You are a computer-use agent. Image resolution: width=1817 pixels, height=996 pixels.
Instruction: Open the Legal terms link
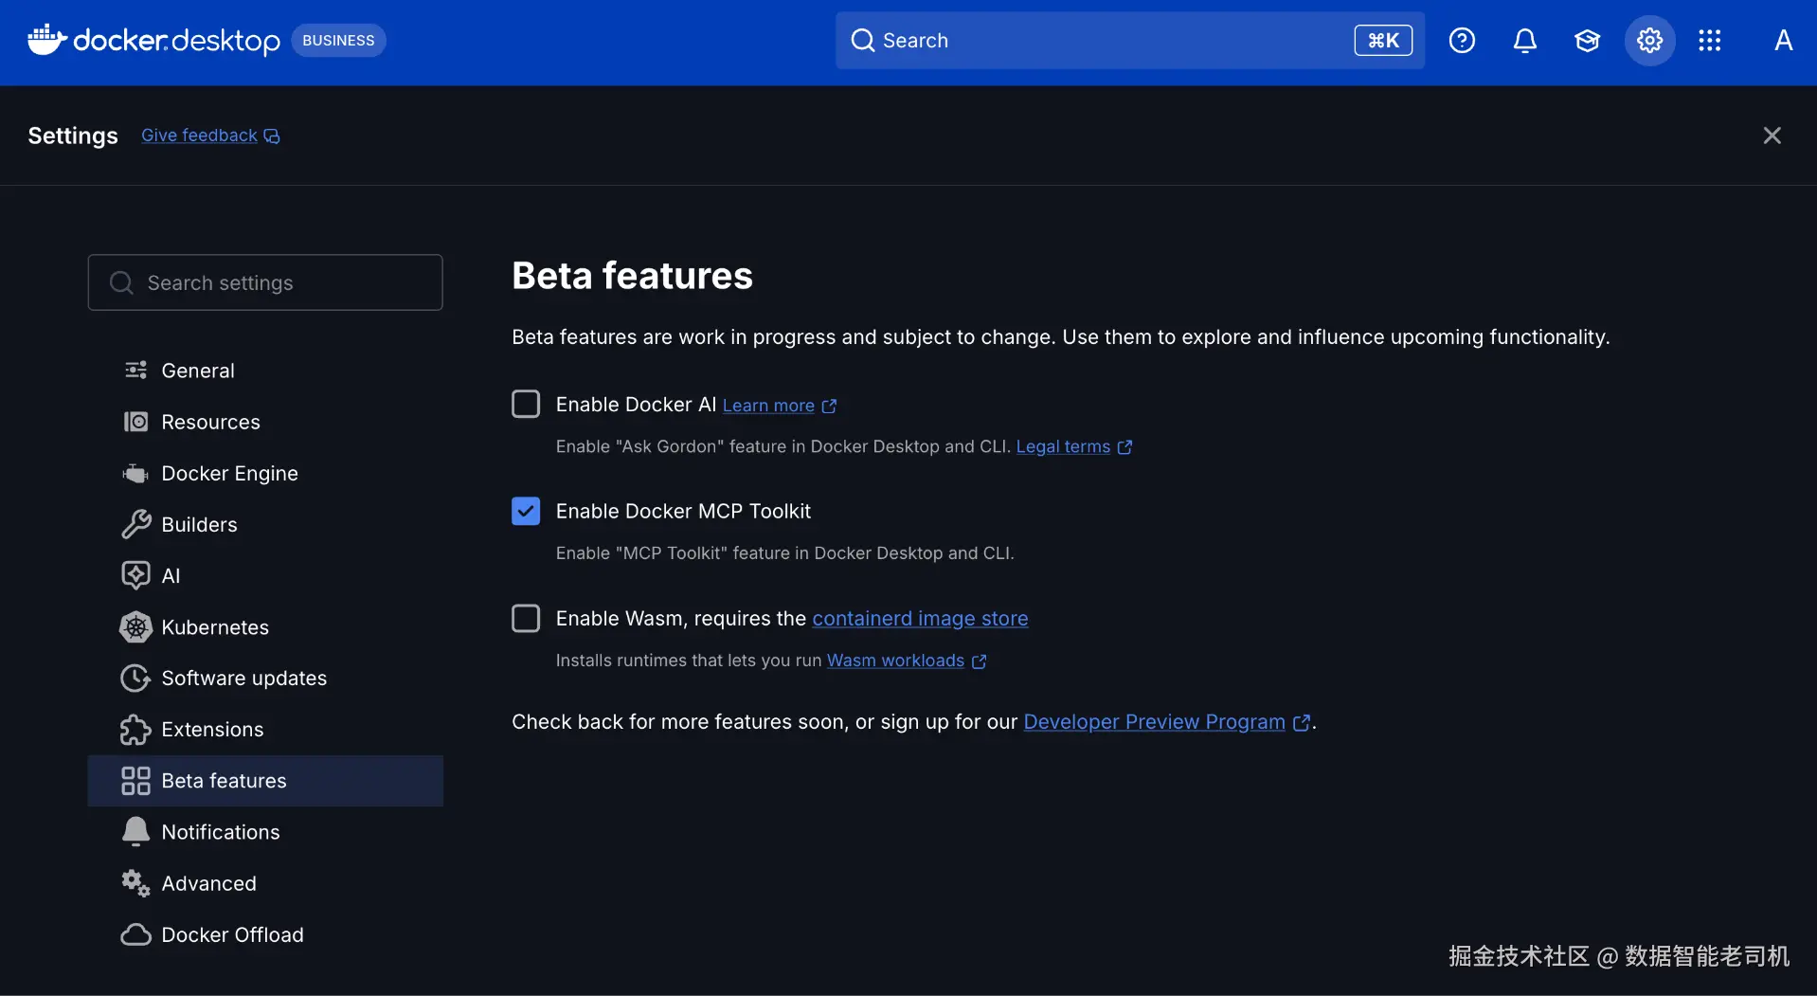click(1063, 446)
